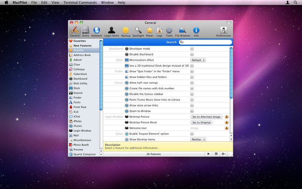This screenshot has height=189, width=302.
Task: Open the Disks toolbar section
Action: point(86,32)
